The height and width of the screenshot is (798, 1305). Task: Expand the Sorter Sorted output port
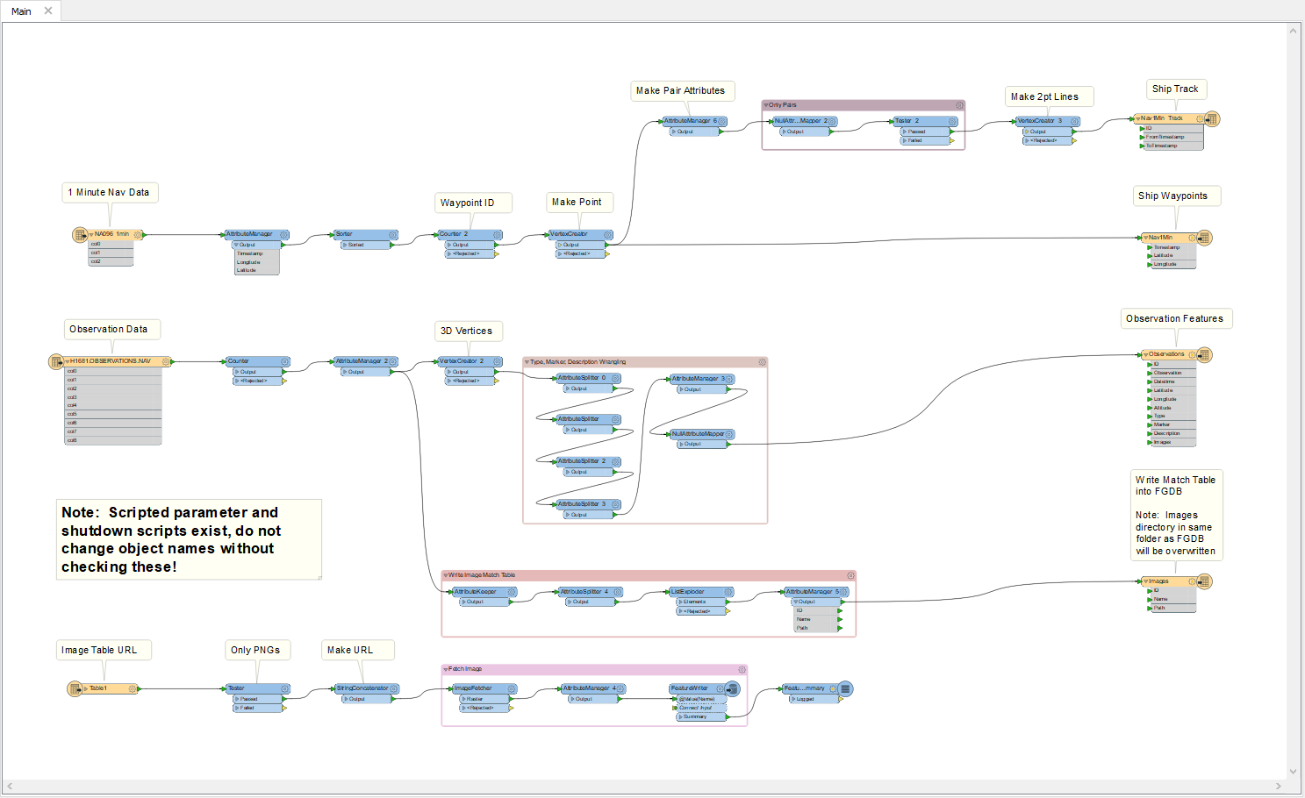pyautogui.click(x=346, y=245)
